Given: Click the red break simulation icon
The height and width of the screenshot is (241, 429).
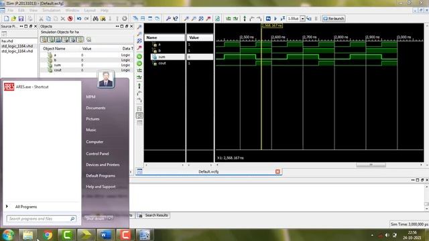Looking at the screenshot, I should coord(70,19).
